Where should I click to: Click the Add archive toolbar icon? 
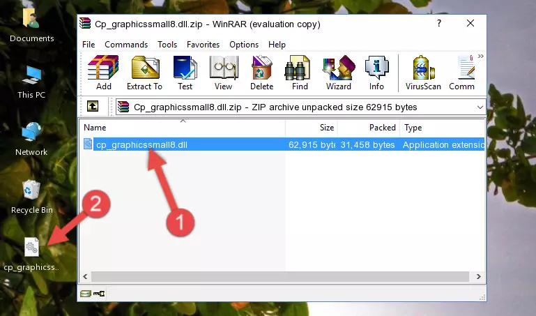[103, 73]
